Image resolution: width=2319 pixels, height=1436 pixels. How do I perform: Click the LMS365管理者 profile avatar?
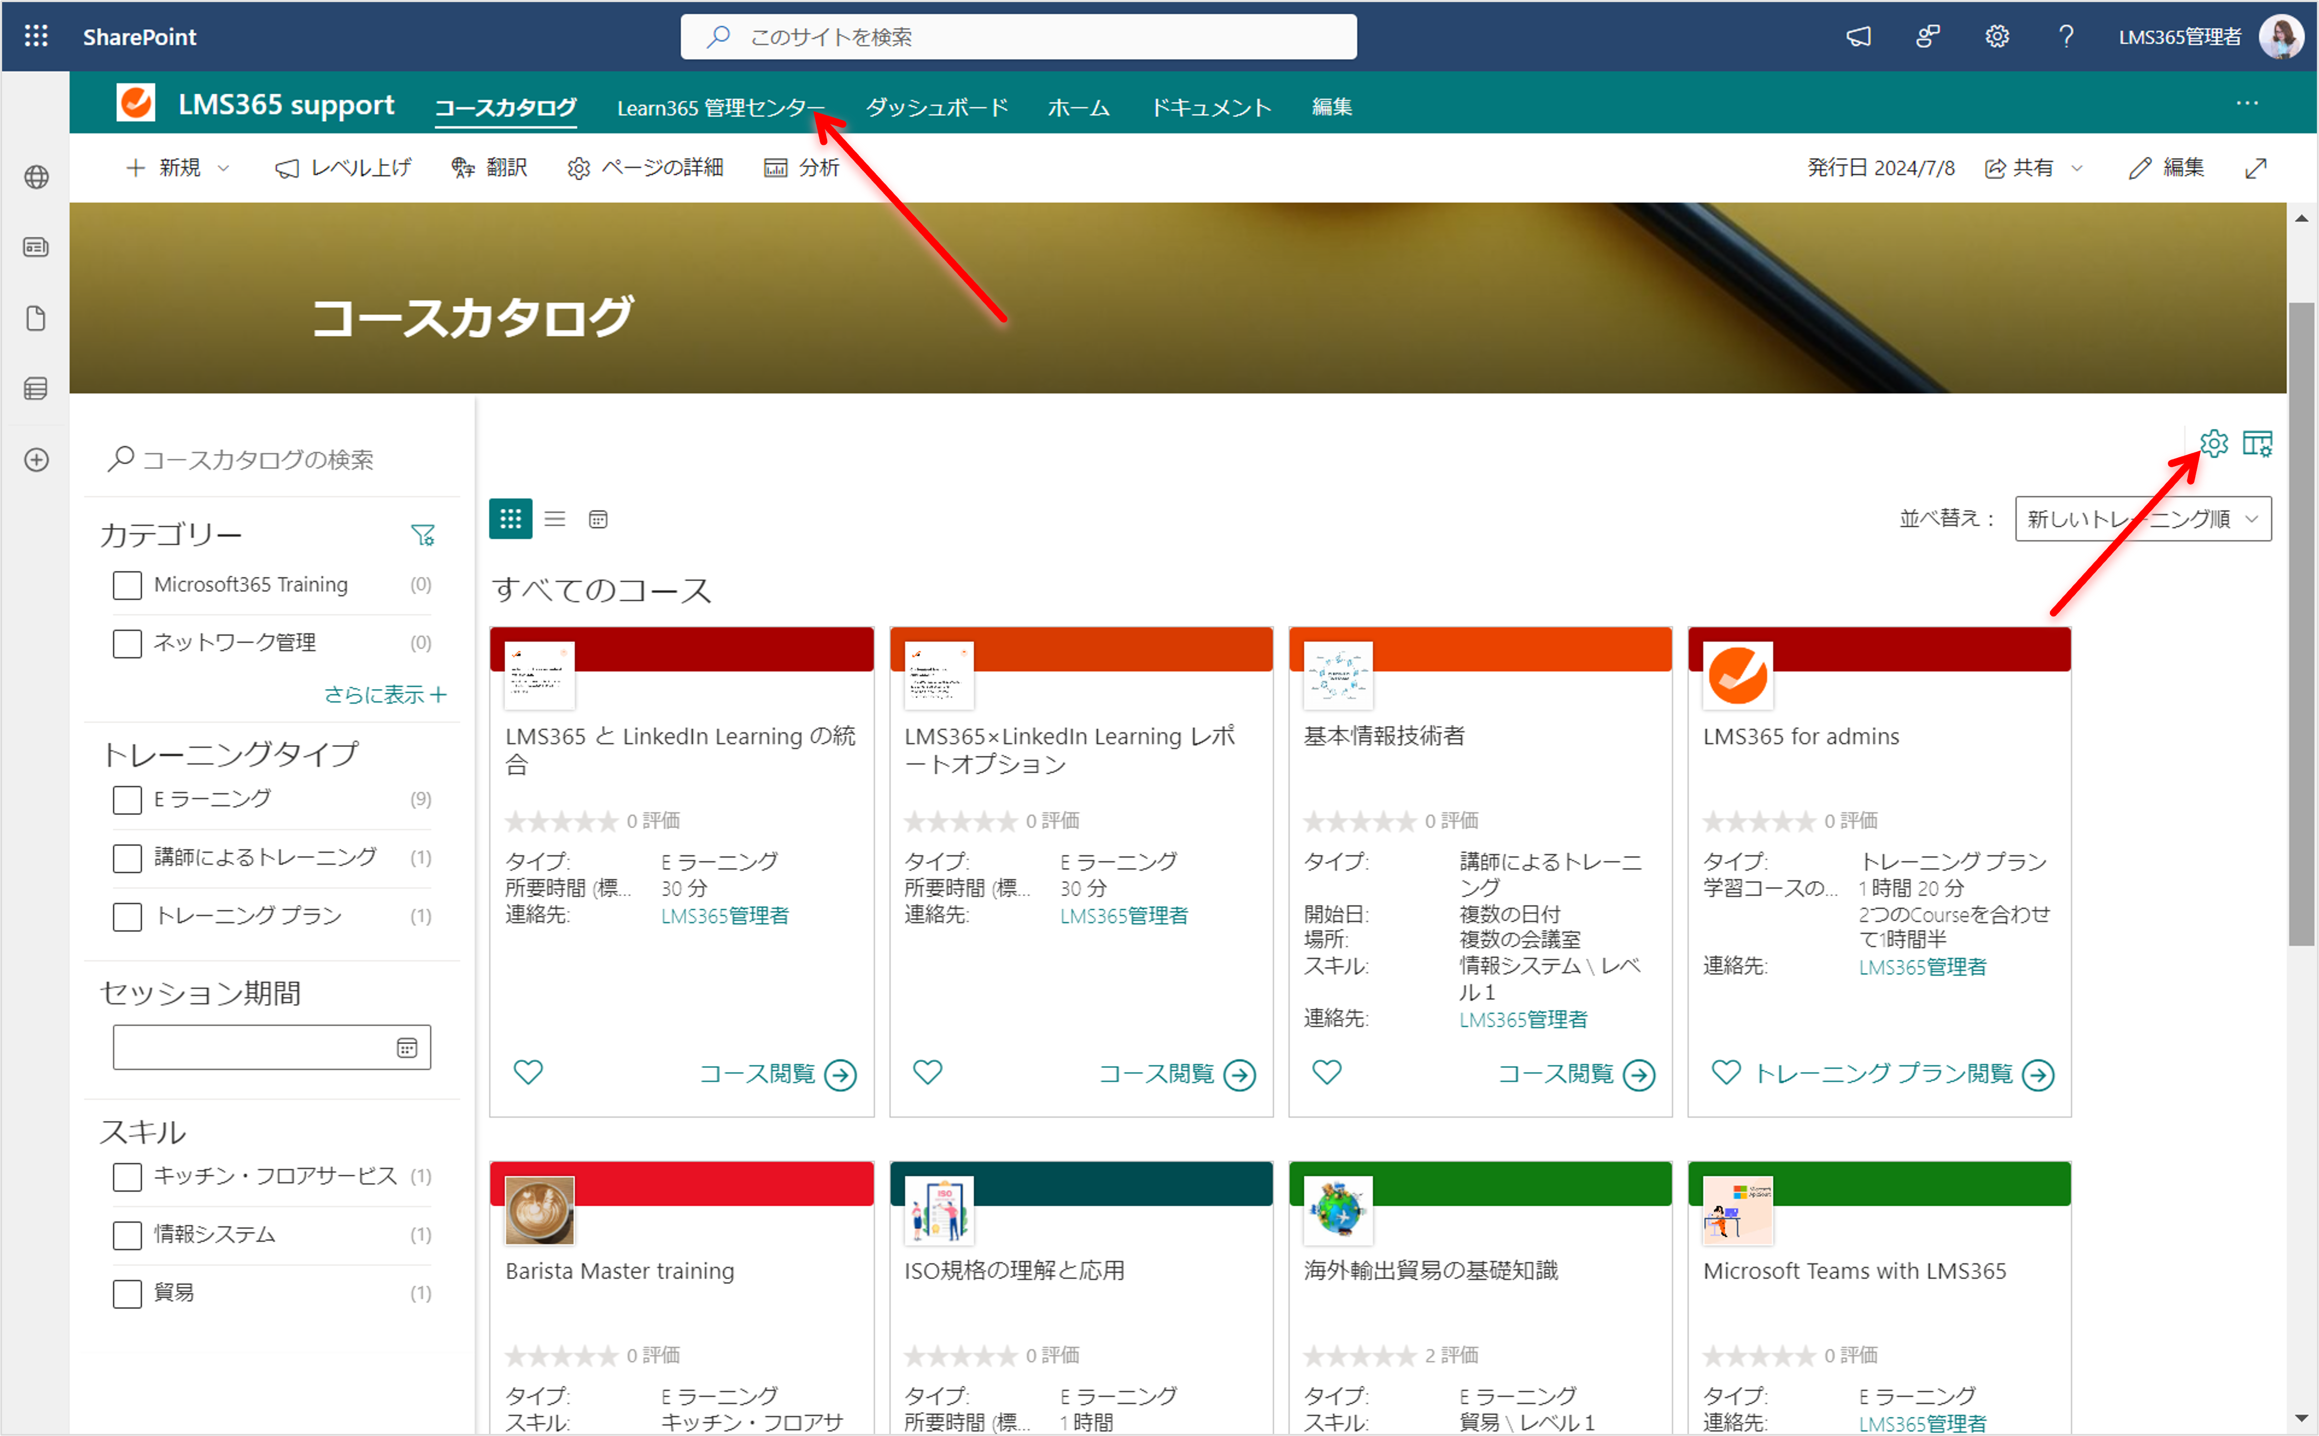[2281, 36]
